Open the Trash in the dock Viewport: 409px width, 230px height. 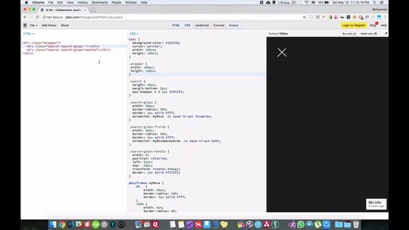[x=356, y=224]
